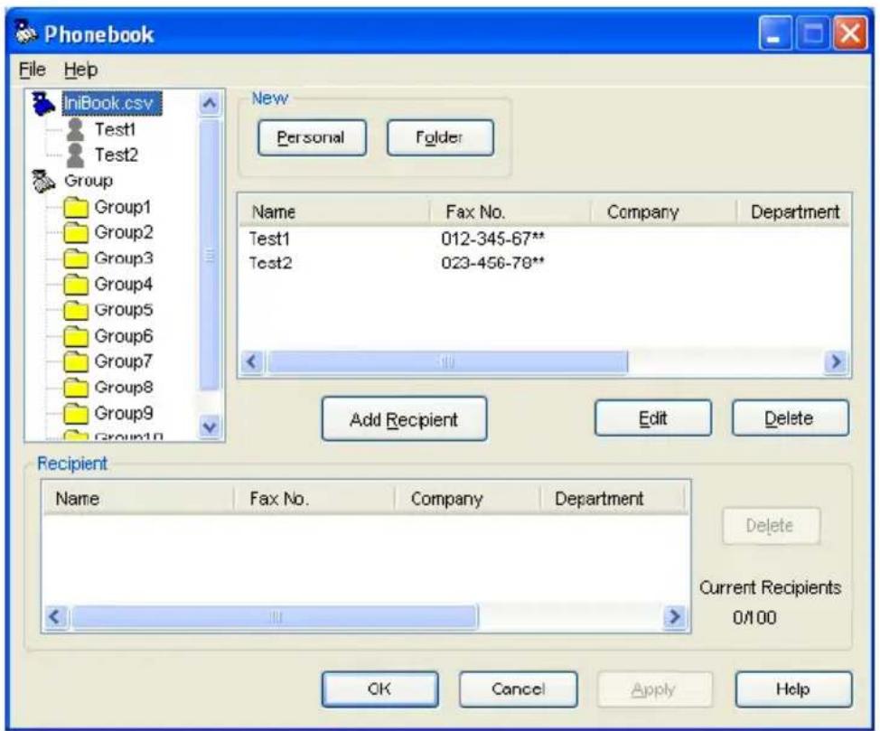
Task: Select the Group5 tree label
Action: (x=124, y=310)
